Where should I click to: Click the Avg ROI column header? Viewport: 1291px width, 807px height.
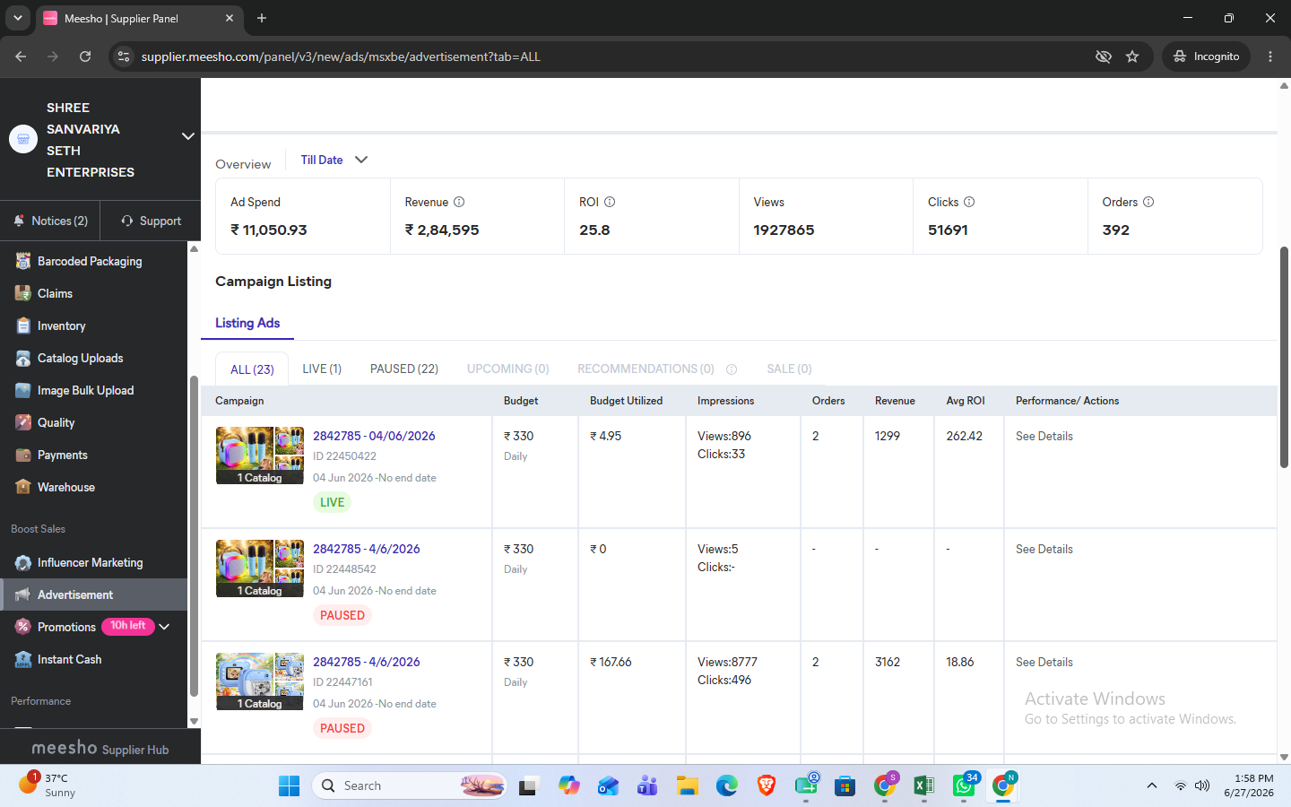[966, 401]
